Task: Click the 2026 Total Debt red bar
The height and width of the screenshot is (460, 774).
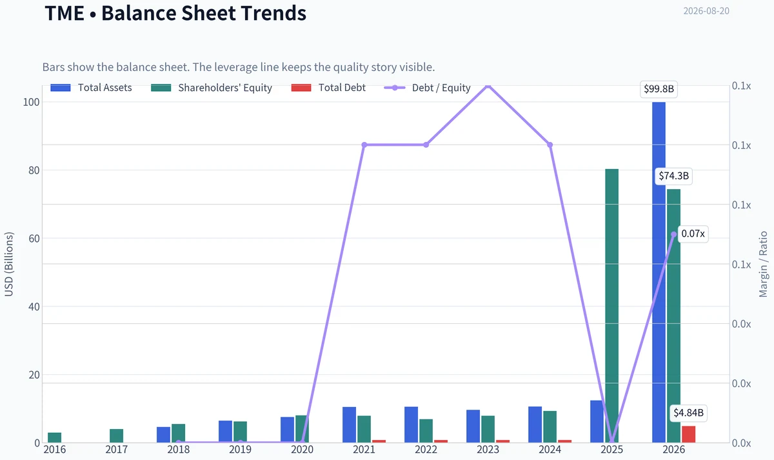Action: tap(689, 434)
